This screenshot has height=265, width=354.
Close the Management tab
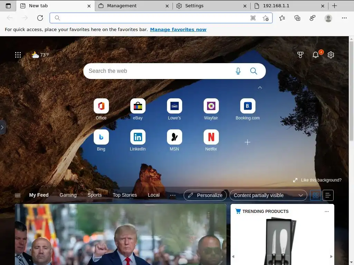(167, 6)
